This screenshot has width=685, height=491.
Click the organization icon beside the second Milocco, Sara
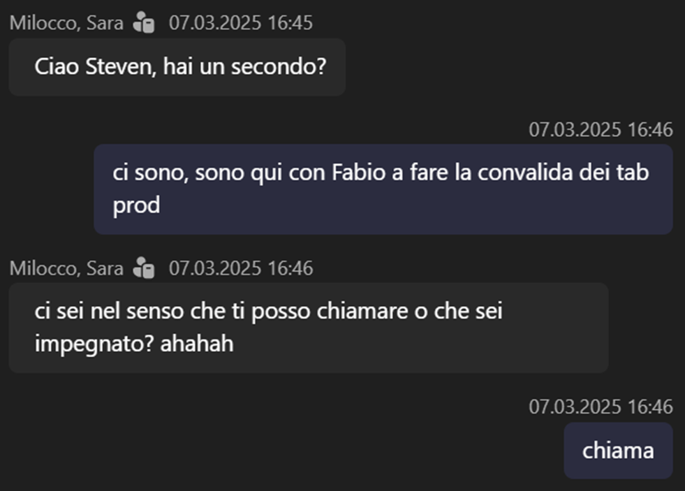144,268
